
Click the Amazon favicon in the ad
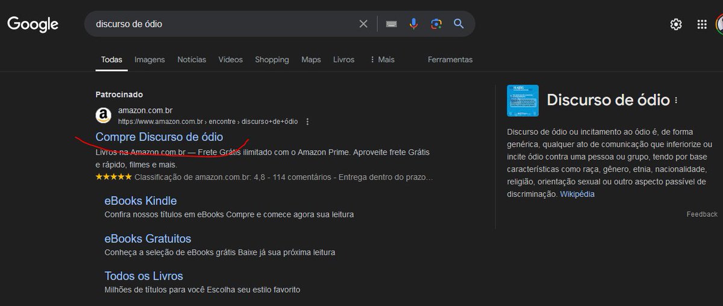(x=103, y=115)
